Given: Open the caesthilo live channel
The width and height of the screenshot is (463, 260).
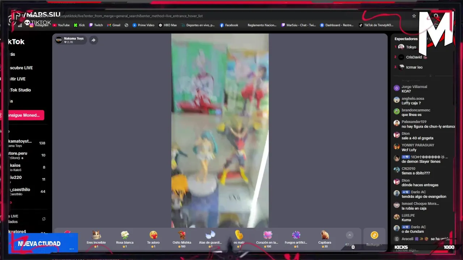Looking at the screenshot, I should point(27,191).
